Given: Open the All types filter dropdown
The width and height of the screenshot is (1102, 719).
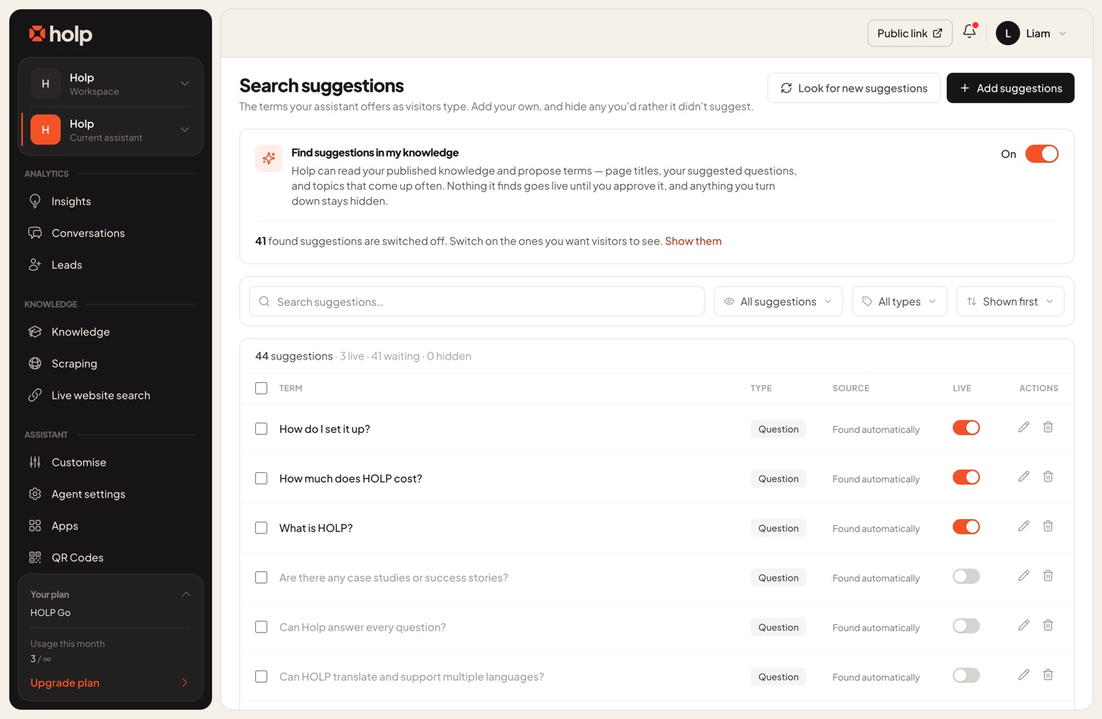Looking at the screenshot, I should 899,301.
